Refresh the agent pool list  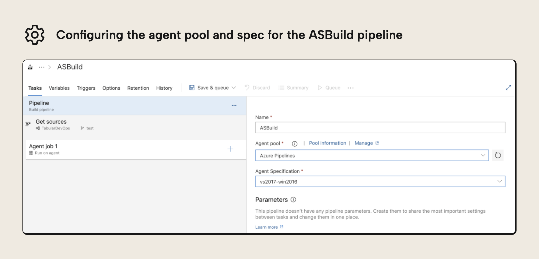click(498, 155)
